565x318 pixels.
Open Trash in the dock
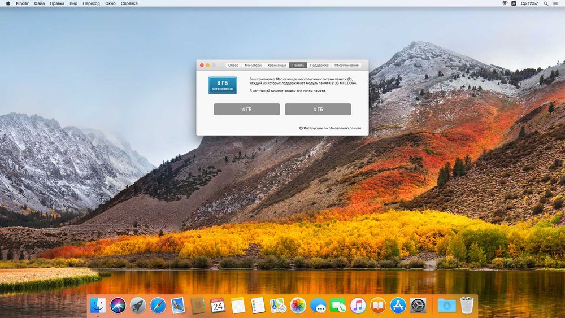coord(467,306)
